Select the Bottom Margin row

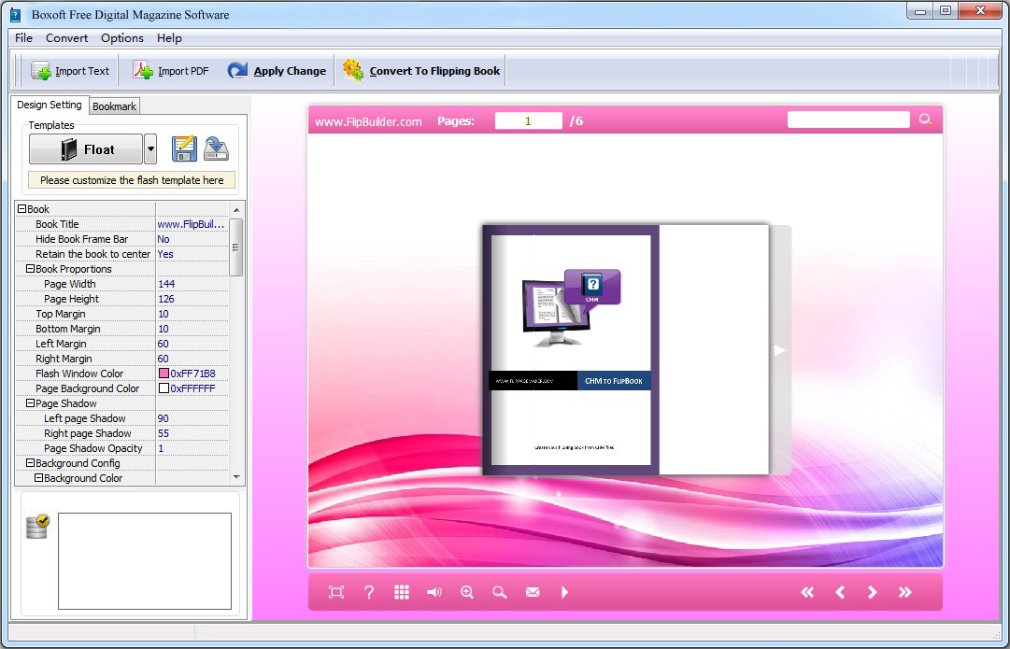(121, 329)
